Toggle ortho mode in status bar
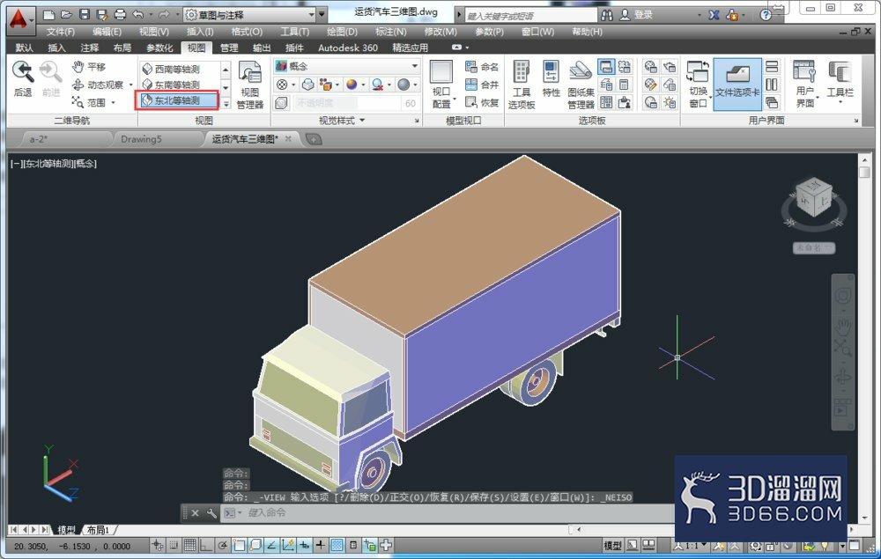 pos(206,545)
